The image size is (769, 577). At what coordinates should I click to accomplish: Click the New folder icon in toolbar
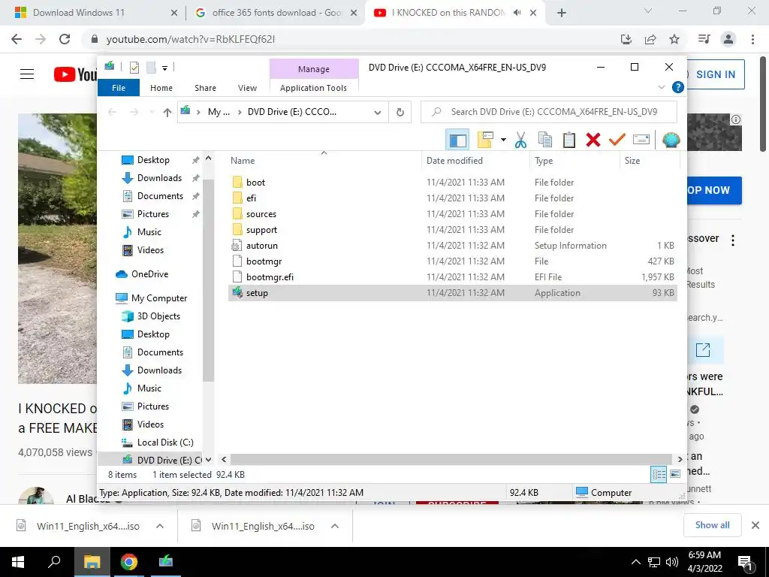(x=485, y=140)
